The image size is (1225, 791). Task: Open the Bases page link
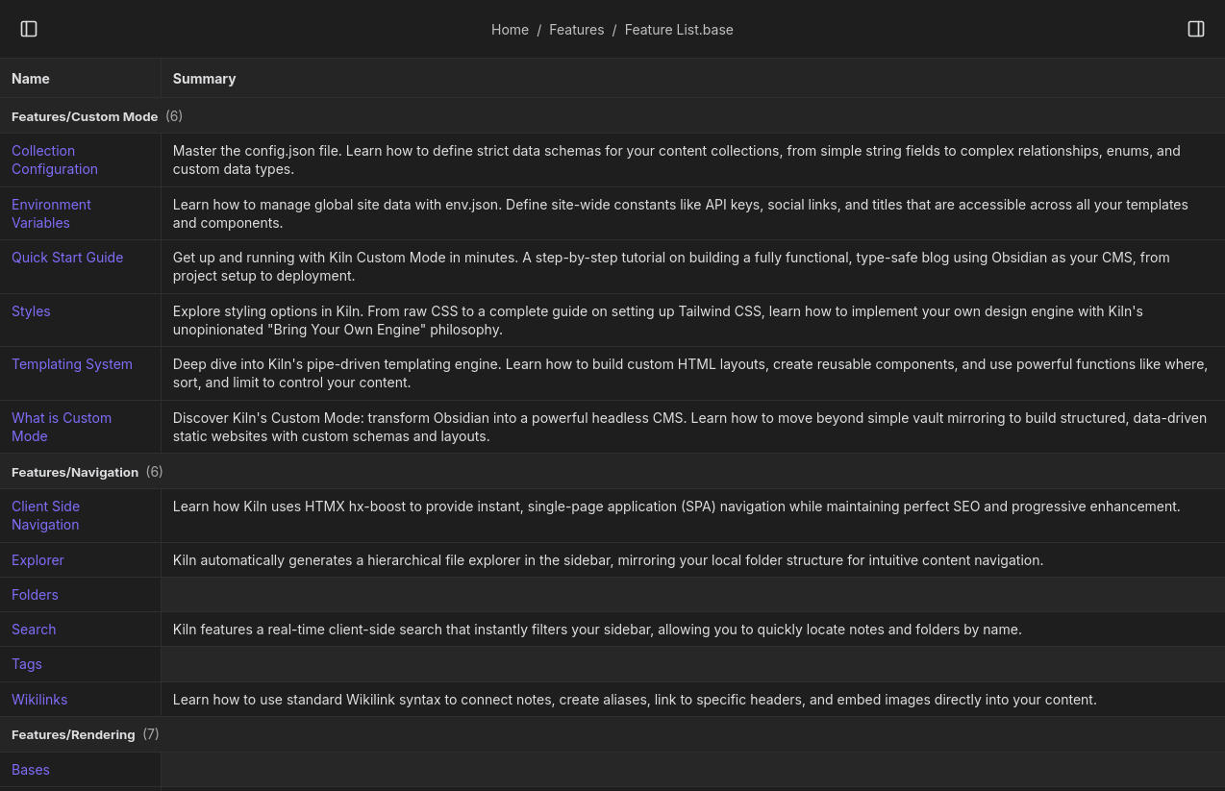31,770
